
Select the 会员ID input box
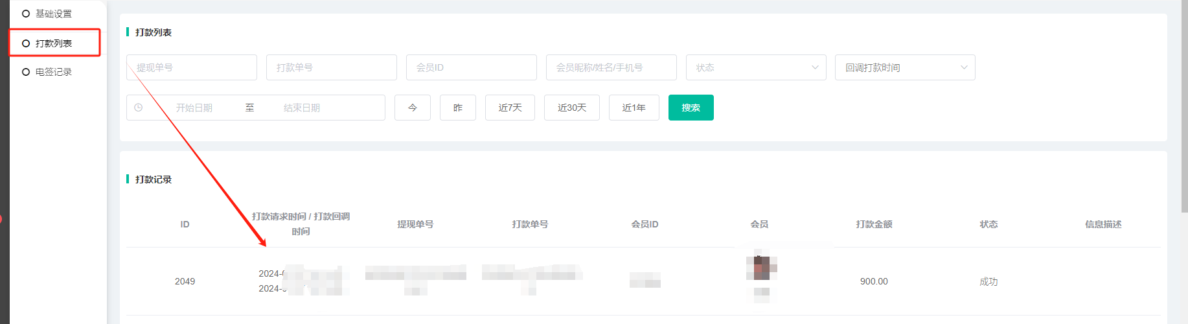471,67
